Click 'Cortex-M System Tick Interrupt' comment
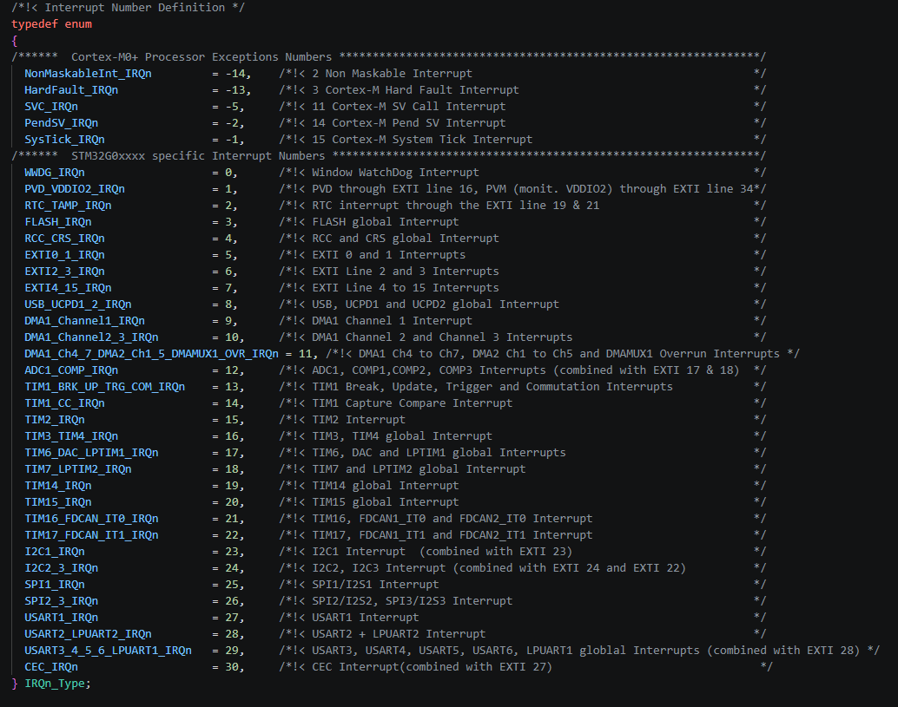 [x=432, y=141]
